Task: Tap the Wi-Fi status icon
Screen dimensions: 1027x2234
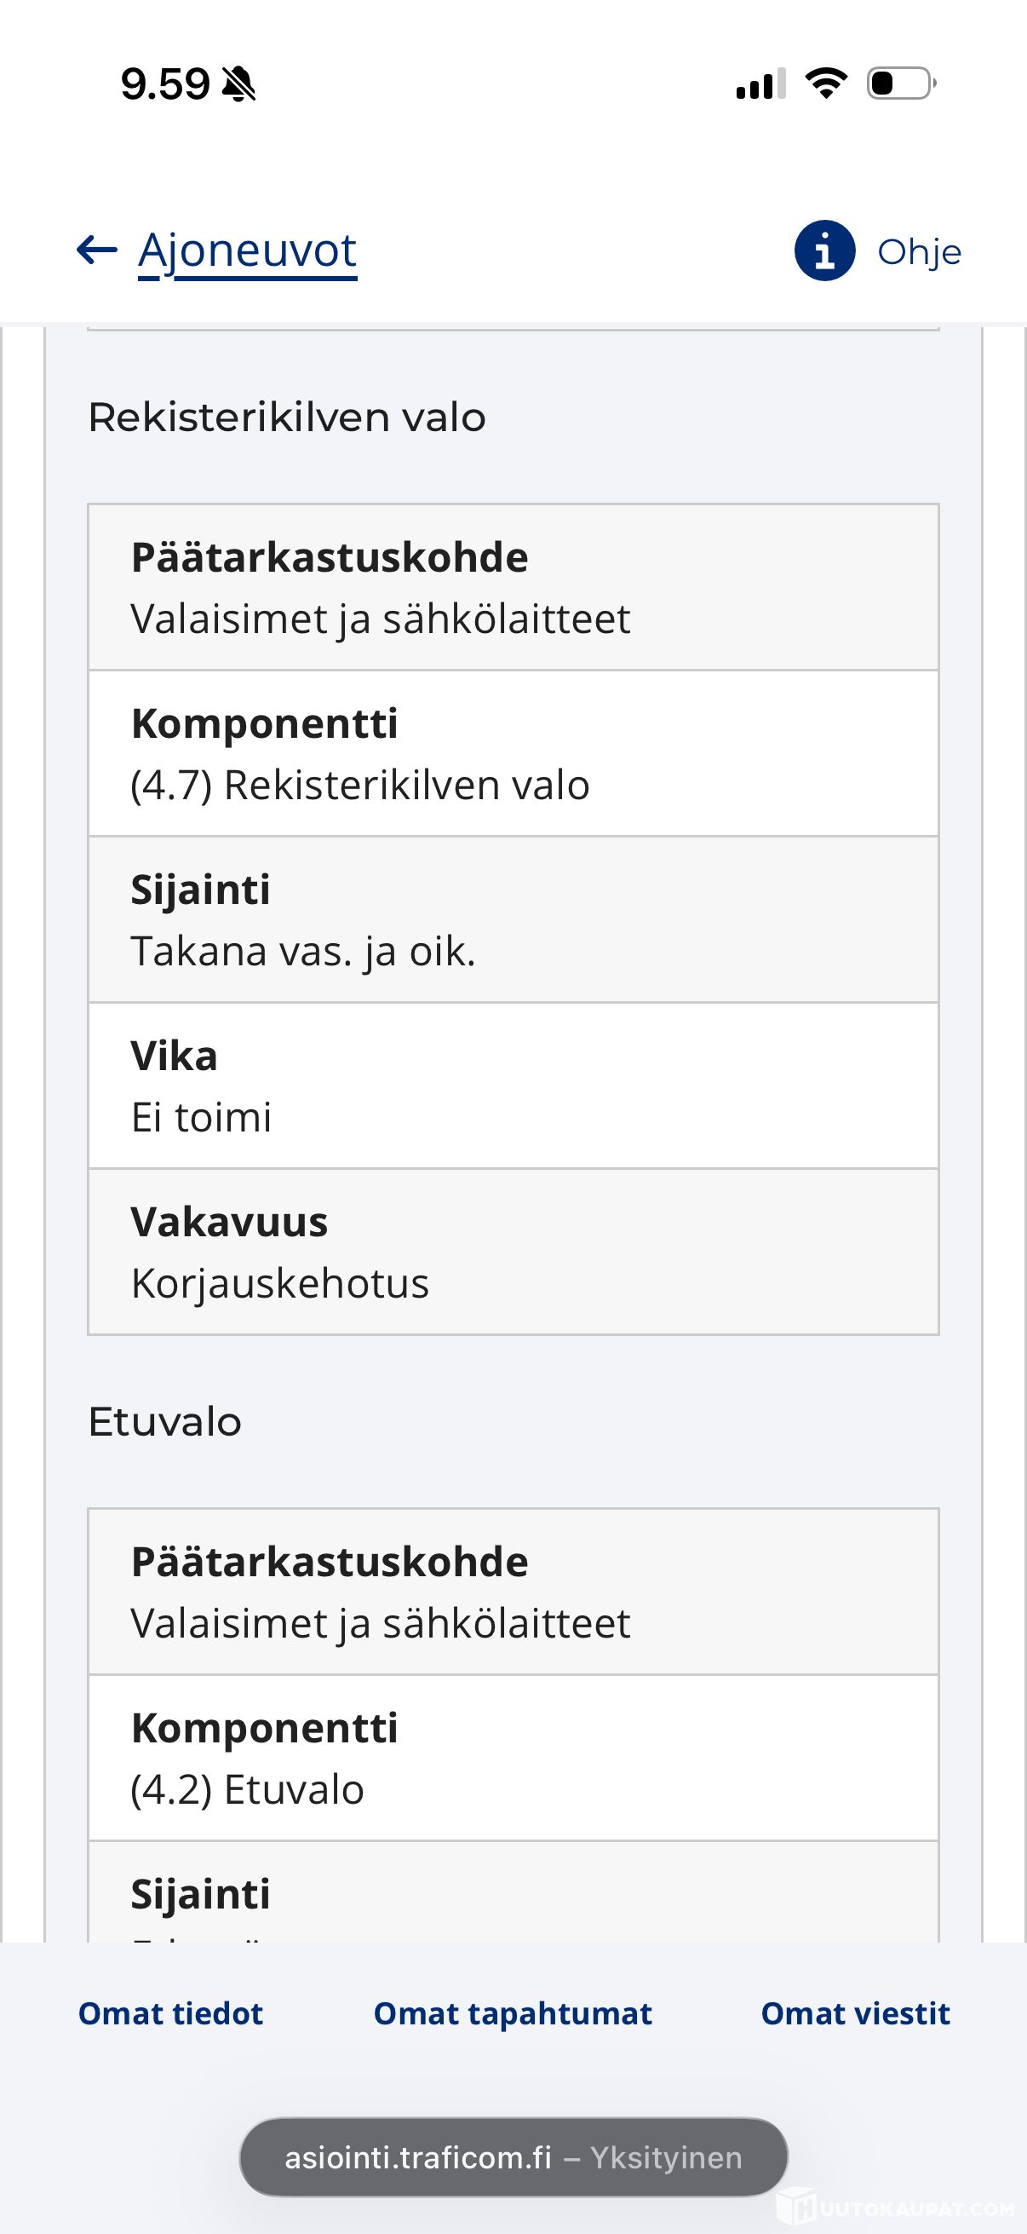Action: click(826, 83)
